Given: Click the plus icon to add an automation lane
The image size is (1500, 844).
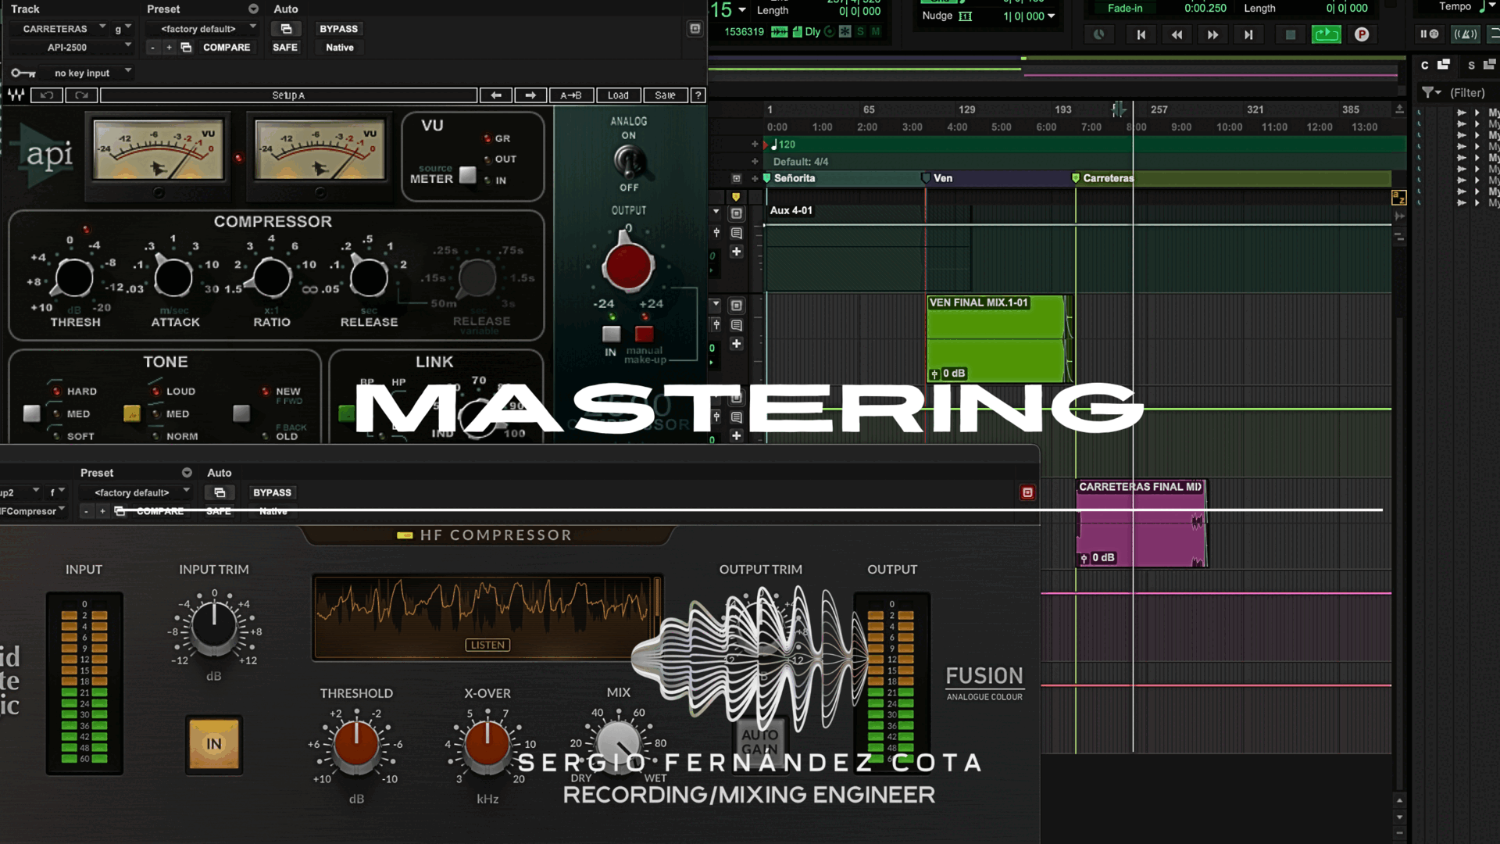Looking at the screenshot, I should tap(737, 252).
